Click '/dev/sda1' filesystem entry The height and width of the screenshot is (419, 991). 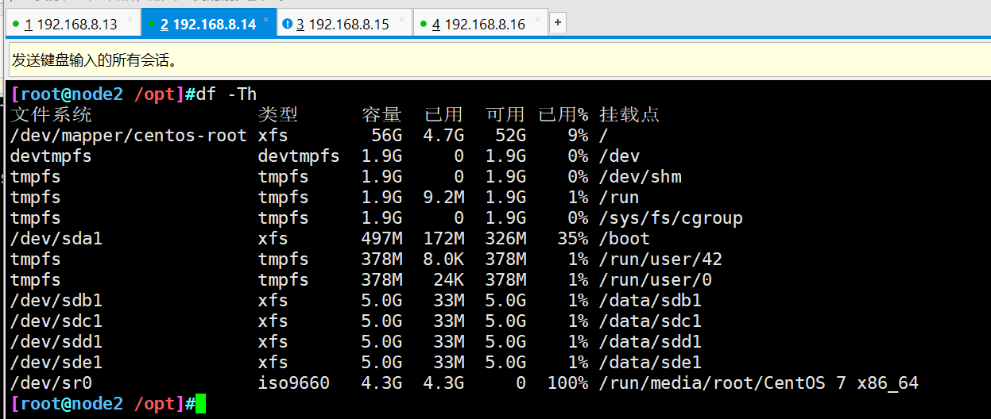pos(56,239)
